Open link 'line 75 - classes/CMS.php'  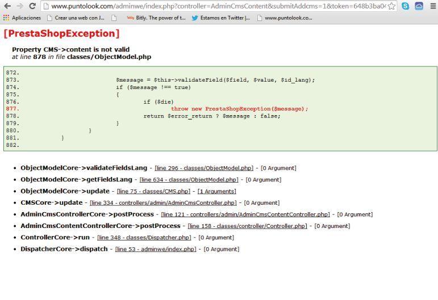coord(153,191)
